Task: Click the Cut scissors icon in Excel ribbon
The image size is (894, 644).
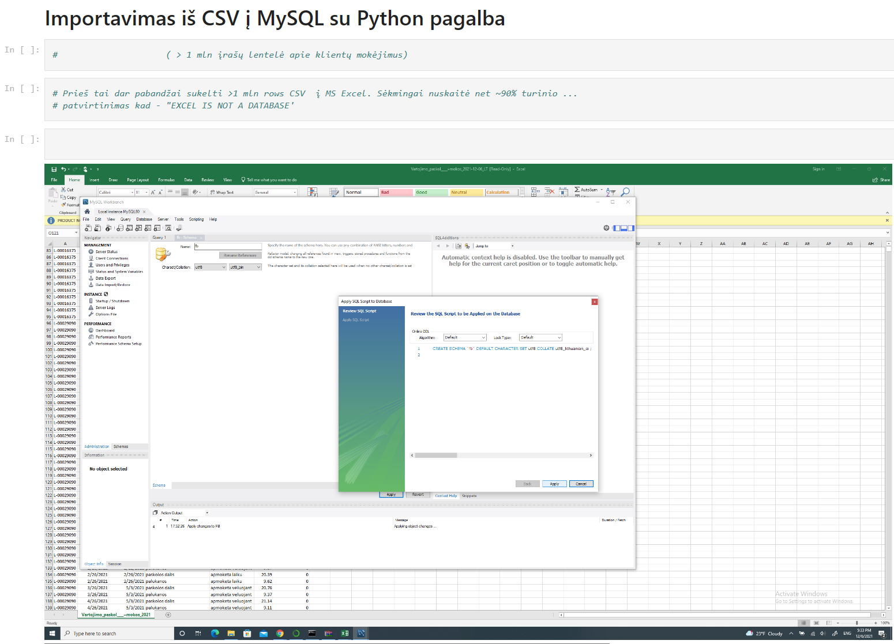Action: point(63,189)
